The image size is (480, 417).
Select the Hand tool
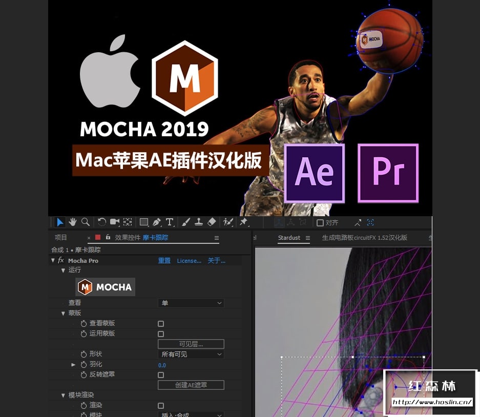click(x=73, y=222)
